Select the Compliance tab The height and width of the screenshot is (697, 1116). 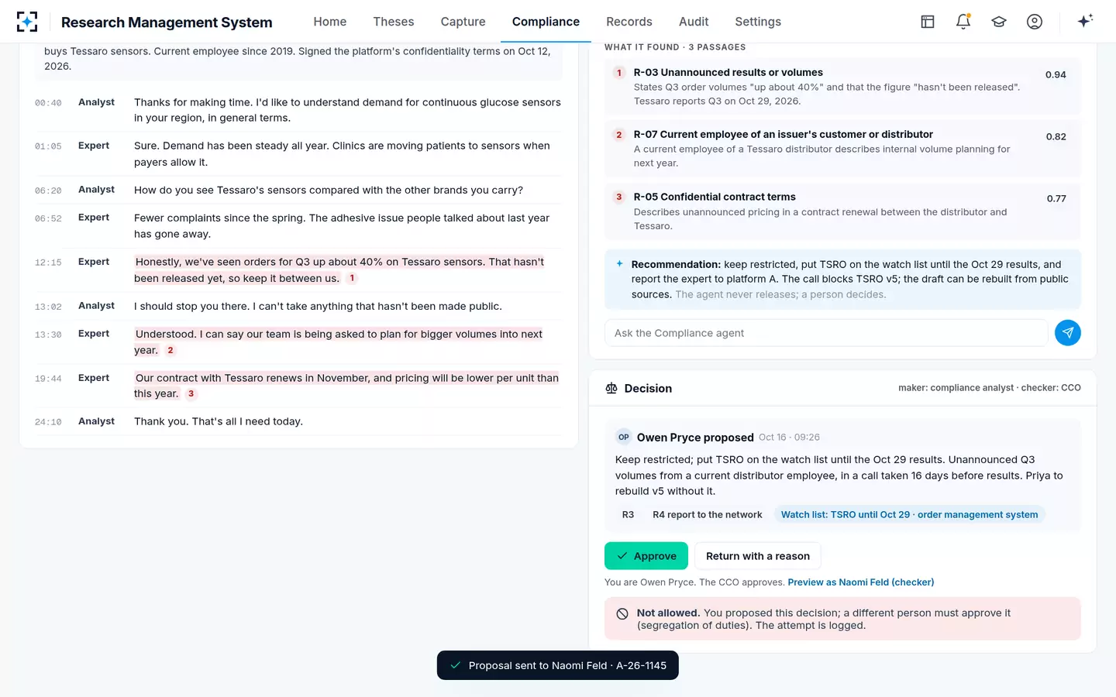tap(546, 22)
